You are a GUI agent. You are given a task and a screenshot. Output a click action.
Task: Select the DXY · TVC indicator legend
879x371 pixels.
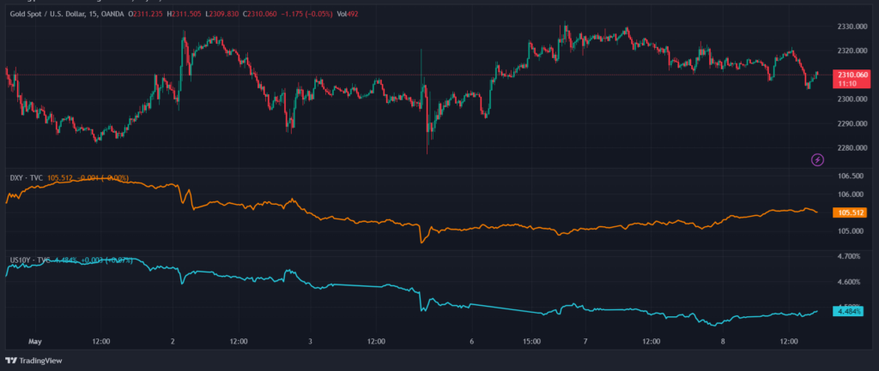tap(26, 178)
